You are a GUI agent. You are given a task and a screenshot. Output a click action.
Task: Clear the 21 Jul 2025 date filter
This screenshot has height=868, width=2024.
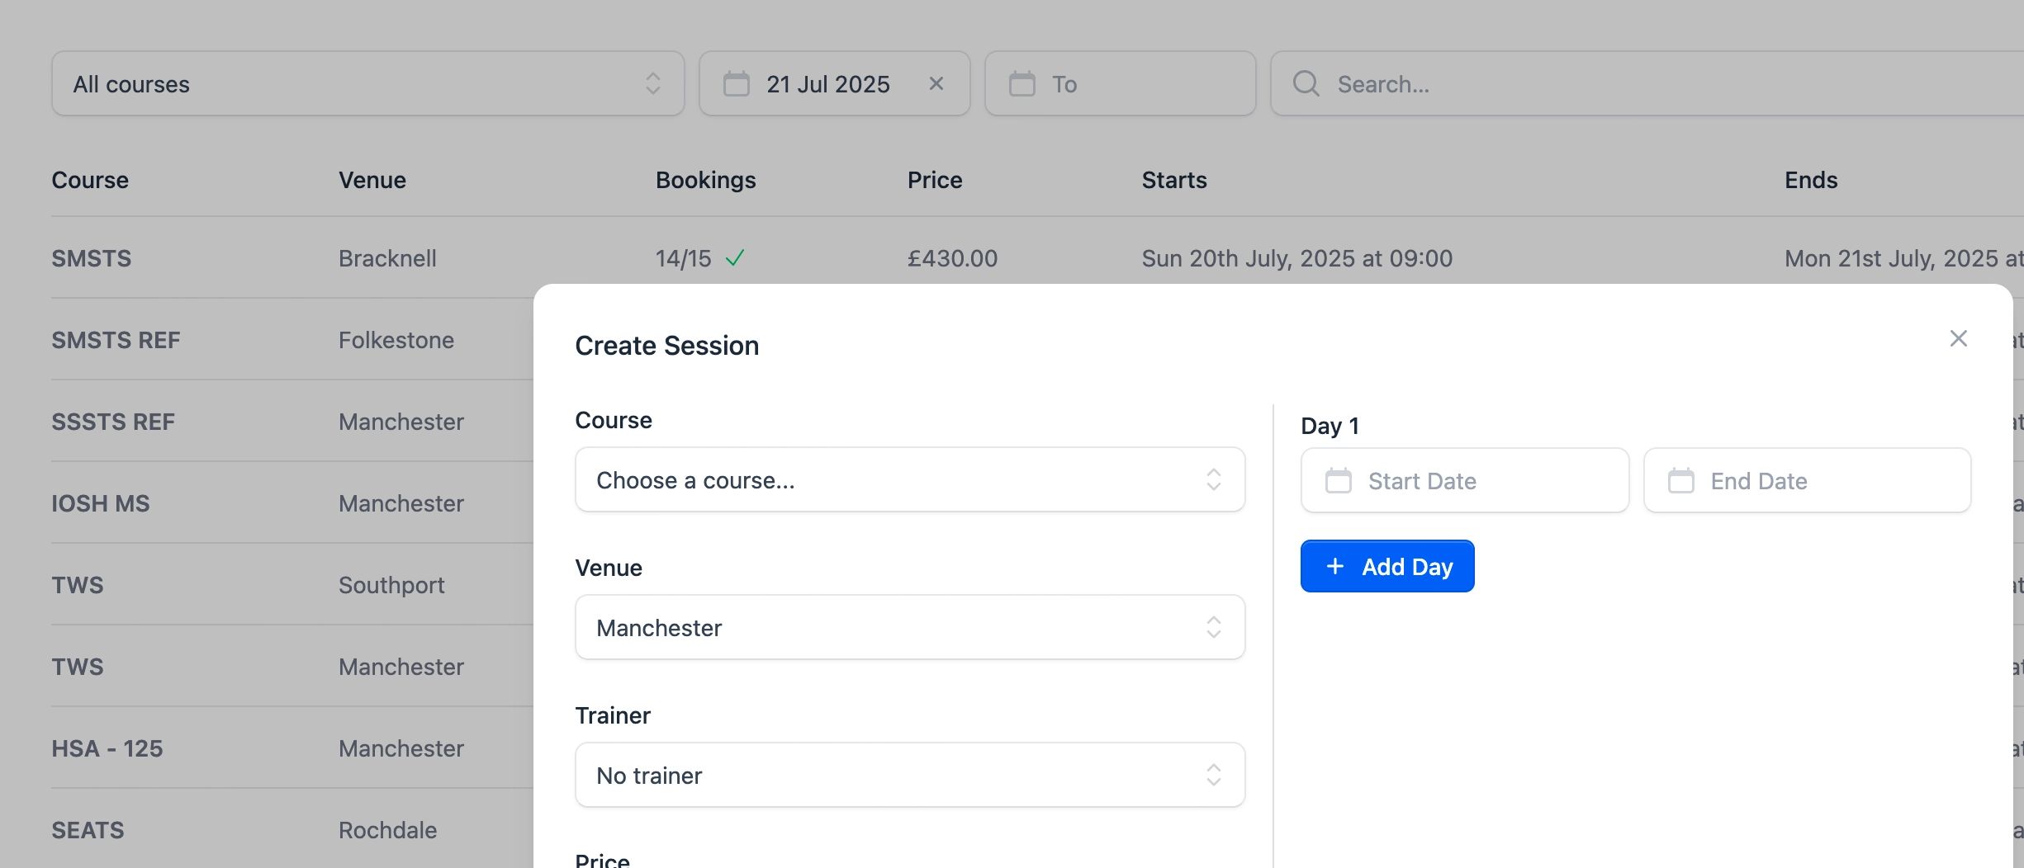[x=936, y=83]
